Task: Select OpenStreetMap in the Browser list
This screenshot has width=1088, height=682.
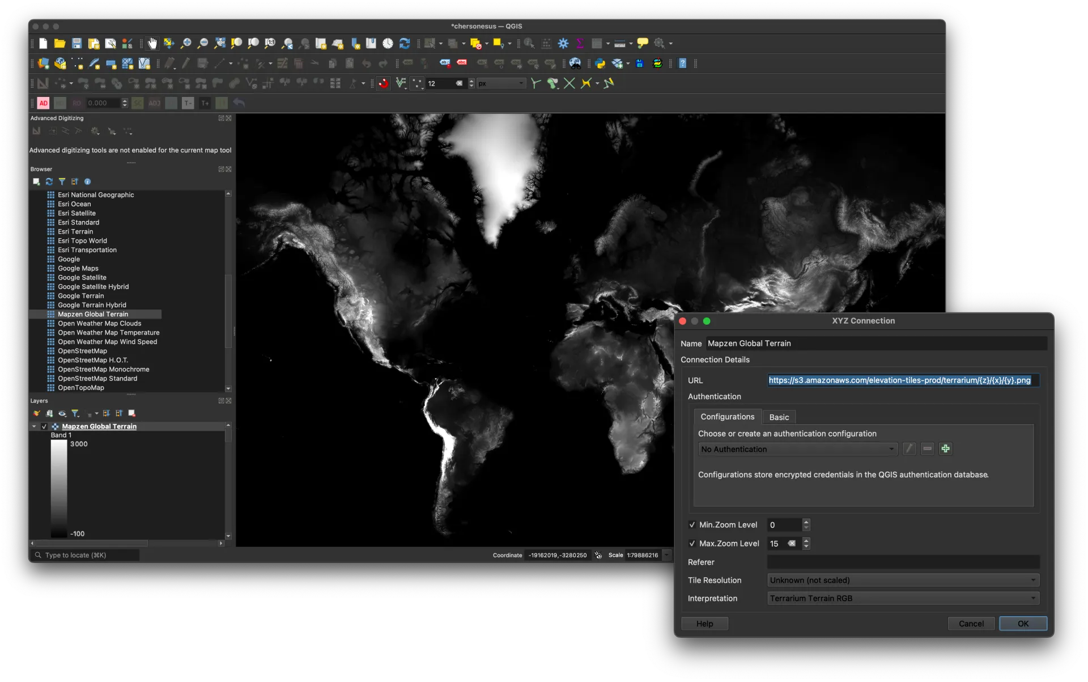Action: pos(82,351)
